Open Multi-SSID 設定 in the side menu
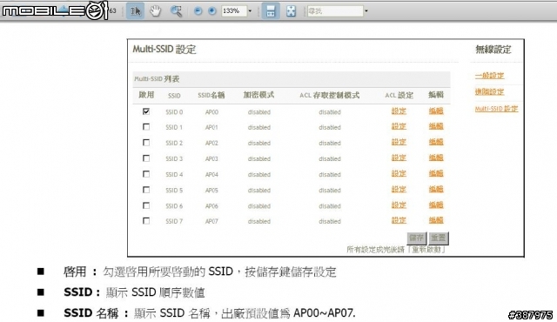Screen dimensions: 557x322 [x=496, y=109]
